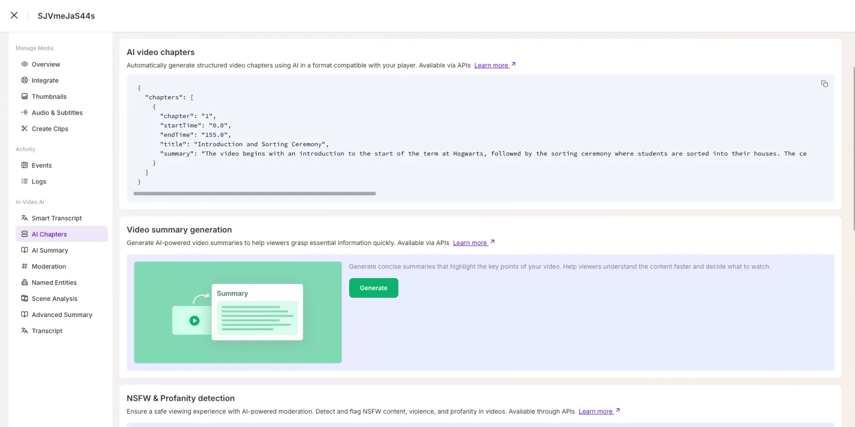Click the Integrate icon in sidebar

point(25,80)
